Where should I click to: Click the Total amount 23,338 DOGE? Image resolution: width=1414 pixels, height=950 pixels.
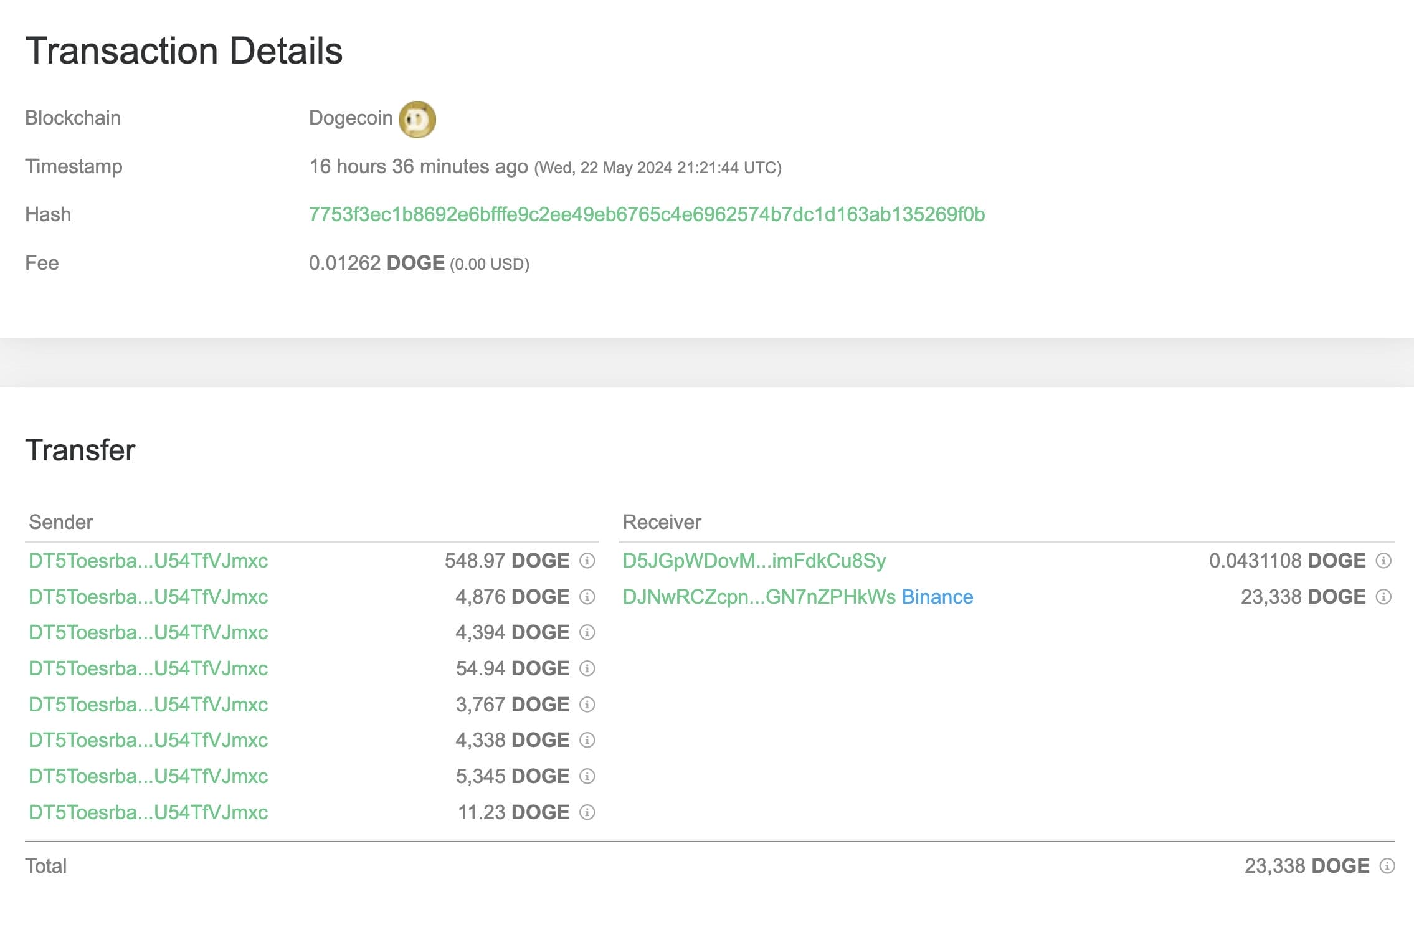point(1307,866)
